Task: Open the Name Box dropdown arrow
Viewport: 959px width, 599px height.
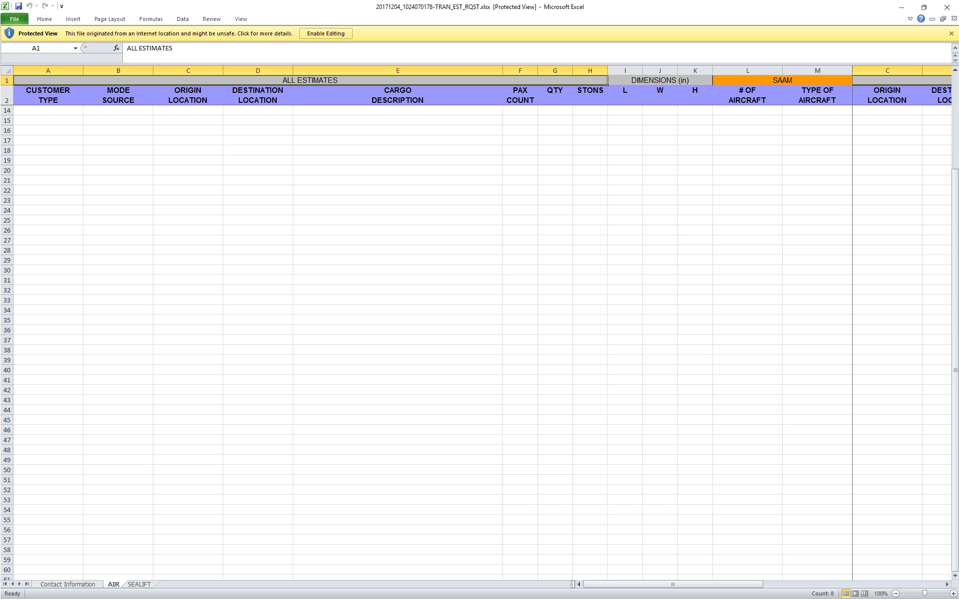Action: (x=75, y=48)
